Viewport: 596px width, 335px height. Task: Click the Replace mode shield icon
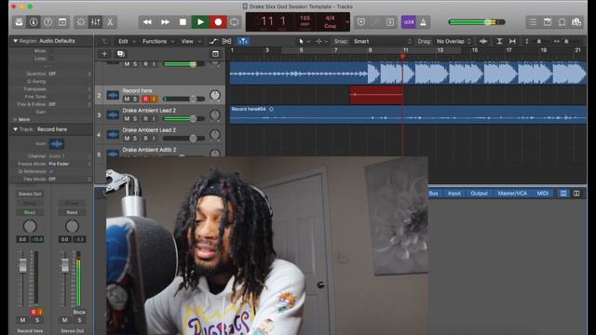(x=361, y=22)
